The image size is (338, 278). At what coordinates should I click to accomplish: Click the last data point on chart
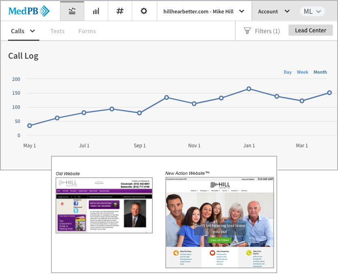coord(329,93)
